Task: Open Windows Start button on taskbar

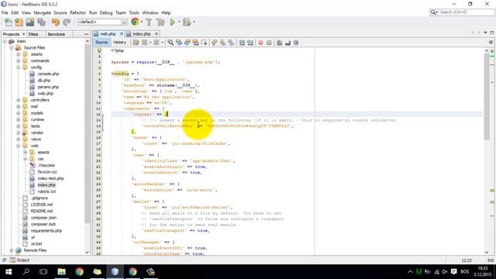Action: [x=9, y=272]
